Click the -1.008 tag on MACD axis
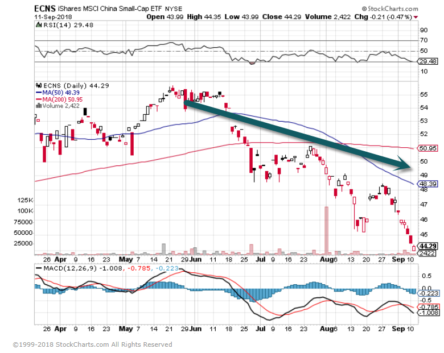Screen dimensions: 444x353 tap(429, 313)
